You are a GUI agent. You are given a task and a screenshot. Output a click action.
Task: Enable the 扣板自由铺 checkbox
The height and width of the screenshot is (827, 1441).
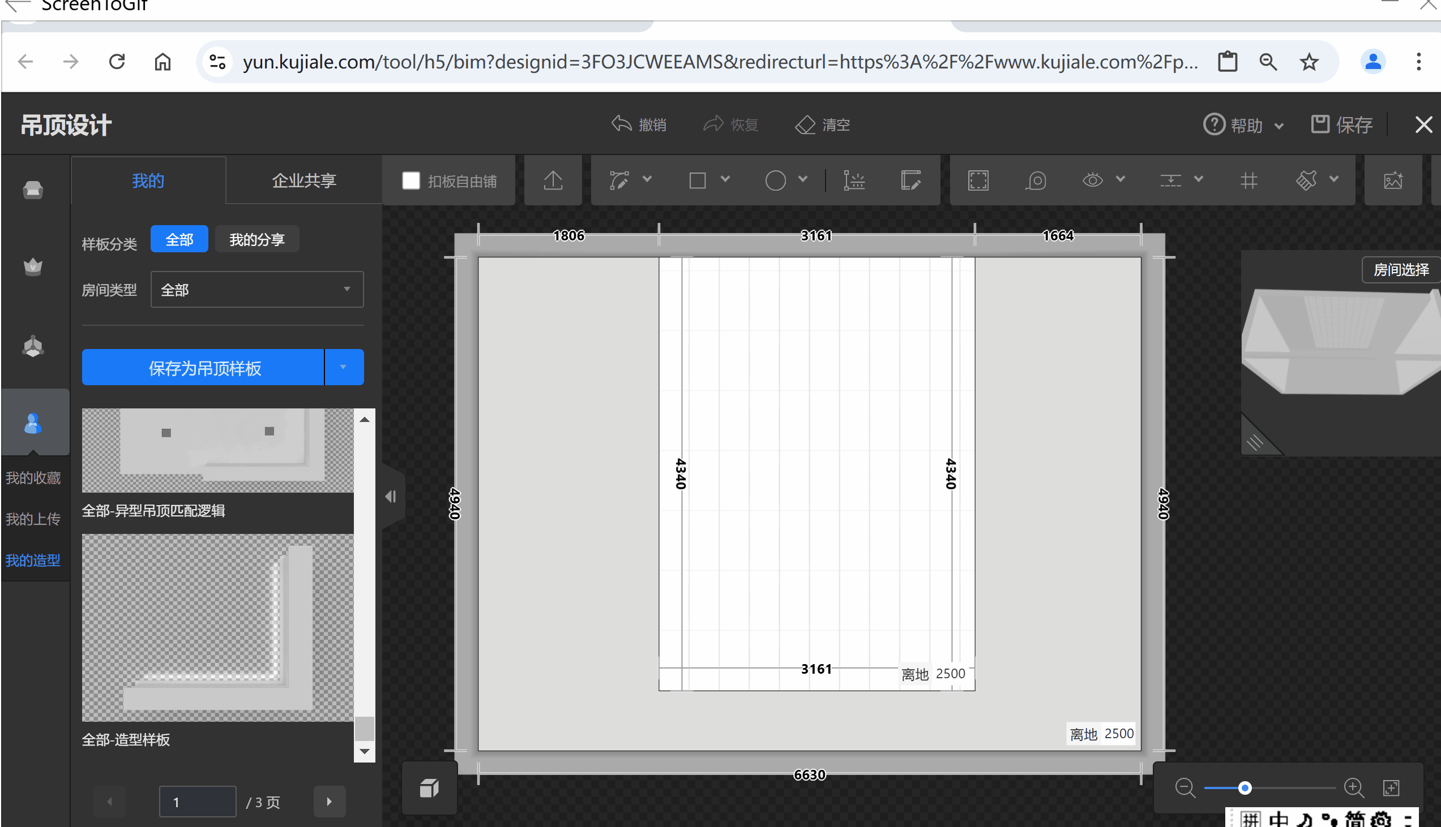[411, 180]
